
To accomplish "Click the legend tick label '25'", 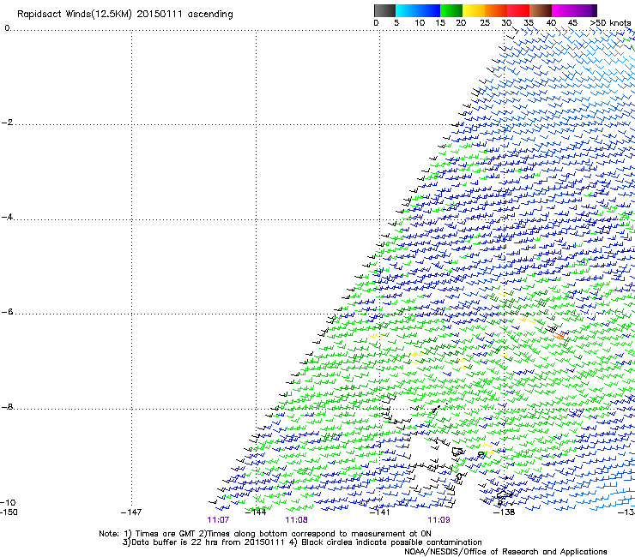I will point(485,22).
